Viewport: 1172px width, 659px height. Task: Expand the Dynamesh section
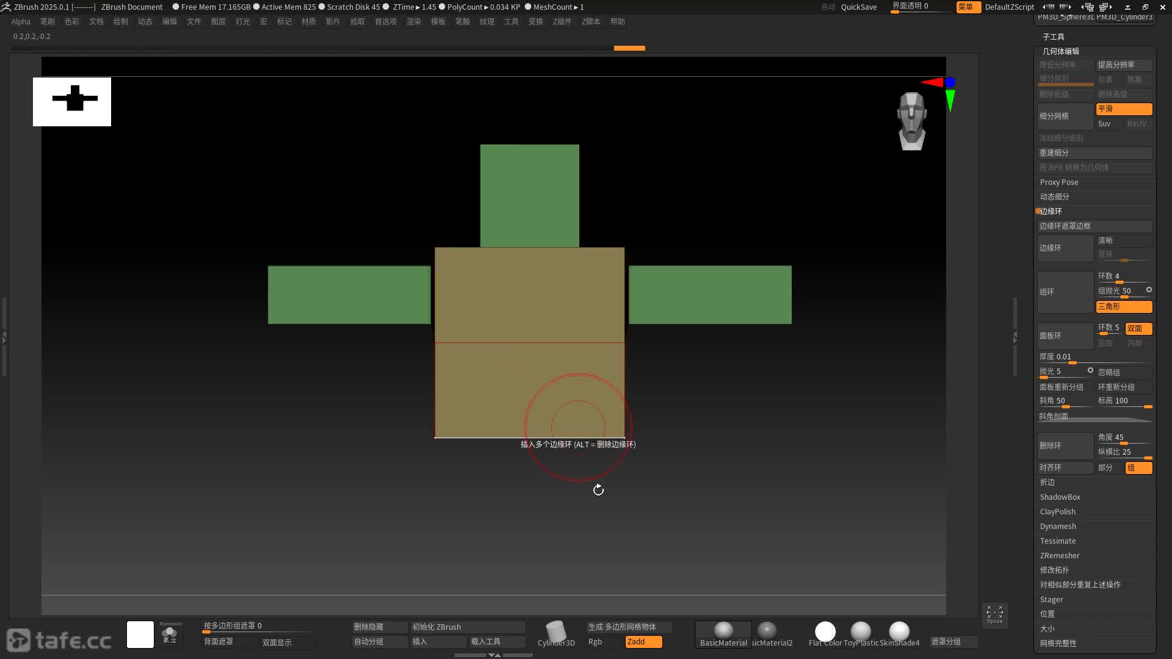coord(1058,526)
